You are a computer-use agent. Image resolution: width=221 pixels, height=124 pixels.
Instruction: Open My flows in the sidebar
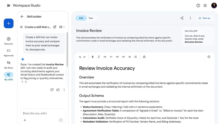point(9,65)
